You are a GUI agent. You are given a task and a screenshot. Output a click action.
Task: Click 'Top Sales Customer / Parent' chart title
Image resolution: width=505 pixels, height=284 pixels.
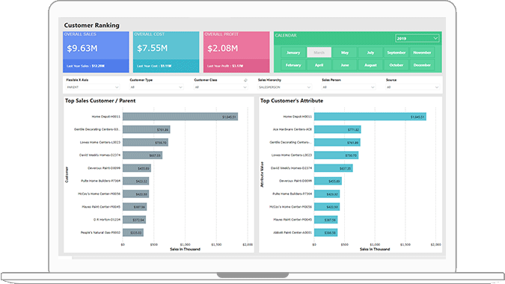[x=100, y=101]
